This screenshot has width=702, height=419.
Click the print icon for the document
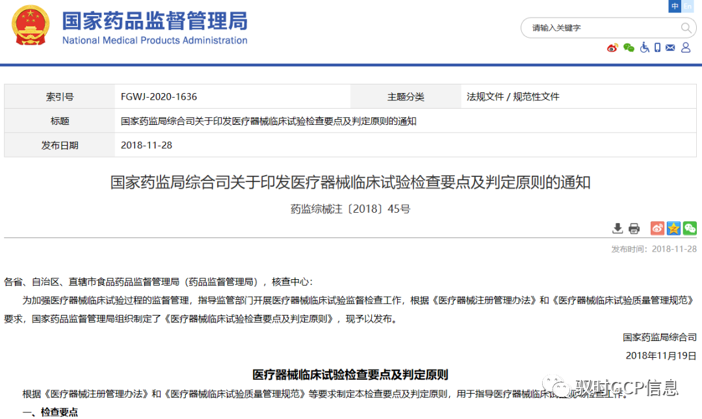point(634,228)
